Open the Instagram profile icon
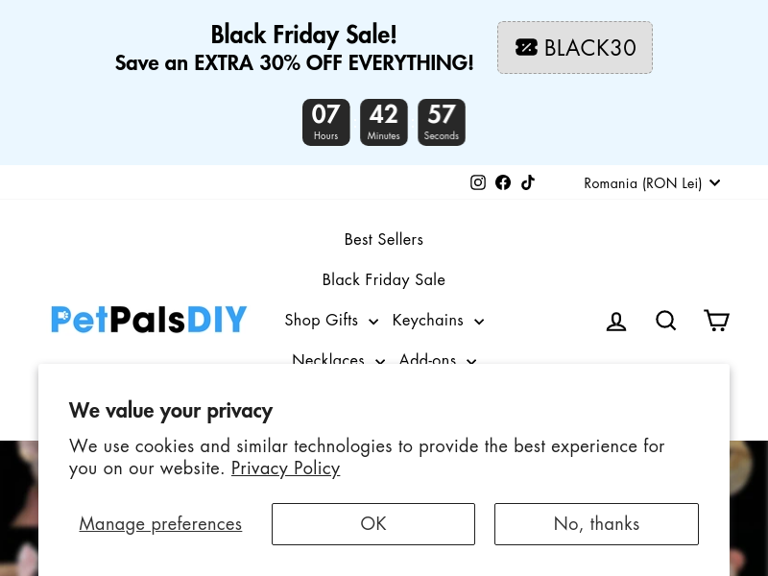Screen dimensions: 768x576 478,182
